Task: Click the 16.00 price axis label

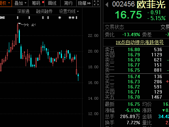Action: (93, 83)
